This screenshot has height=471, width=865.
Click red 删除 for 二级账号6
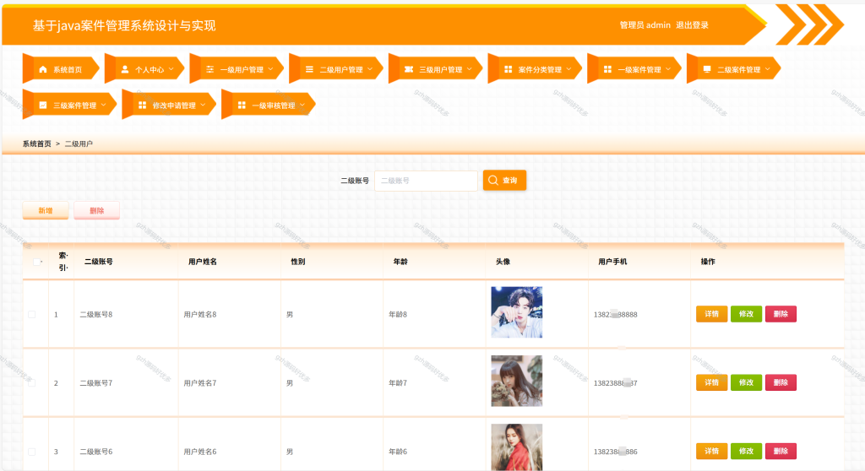(781, 451)
